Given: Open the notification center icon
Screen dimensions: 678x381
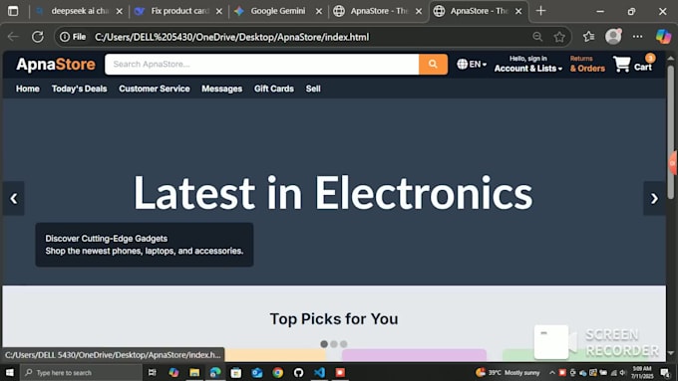Looking at the screenshot, I should tap(665, 372).
